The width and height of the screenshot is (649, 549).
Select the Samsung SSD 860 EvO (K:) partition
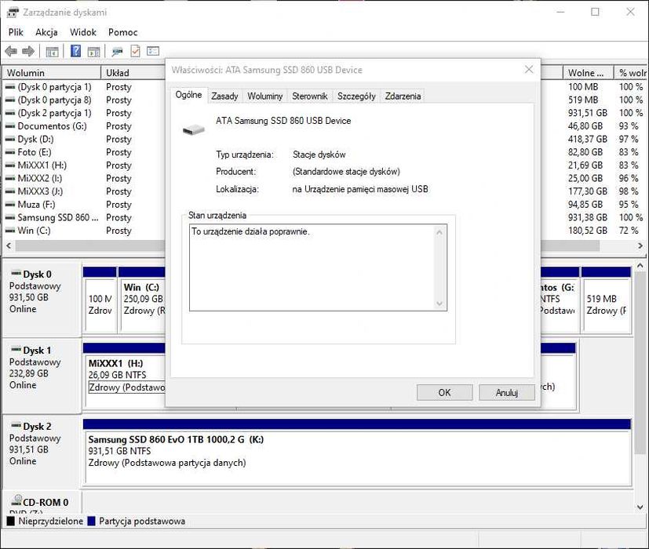pyautogui.click(x=357, y=452)
